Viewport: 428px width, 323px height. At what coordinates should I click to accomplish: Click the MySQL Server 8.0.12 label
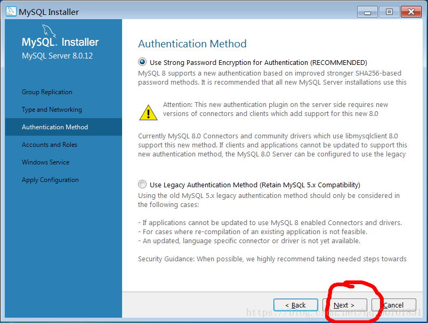point(58,56)
